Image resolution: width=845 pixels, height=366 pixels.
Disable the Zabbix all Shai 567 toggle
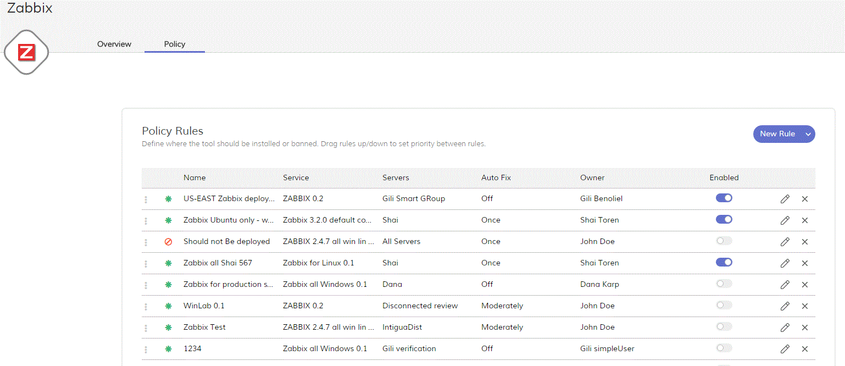(x=724, y=262)
